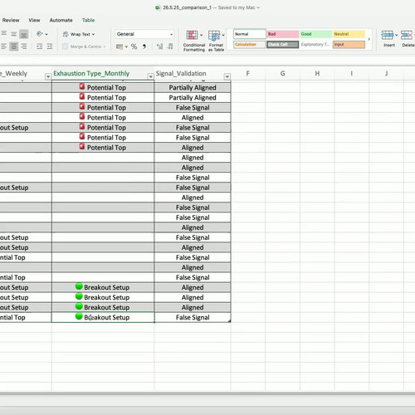Toggle the highlighted centre horizontal alignment
The width and height of the screenshot is (415, 415).
pos(13,46)
